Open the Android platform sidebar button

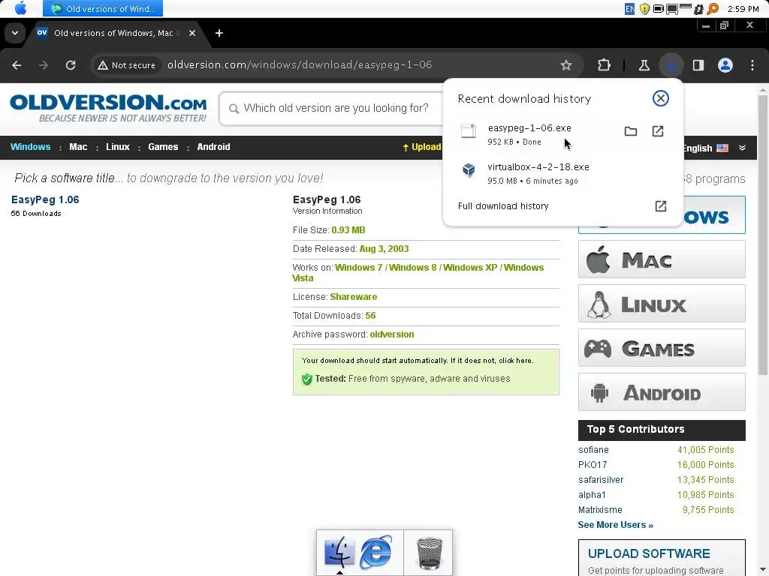click(662, 392)
